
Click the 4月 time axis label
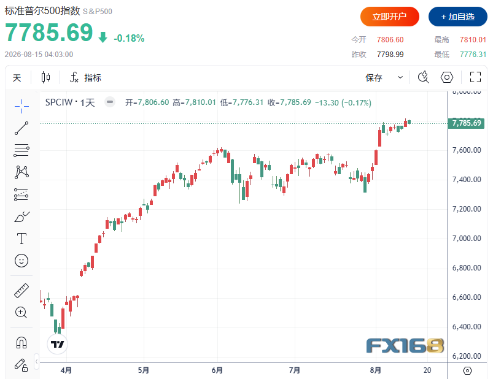click(x=66, y=370)
